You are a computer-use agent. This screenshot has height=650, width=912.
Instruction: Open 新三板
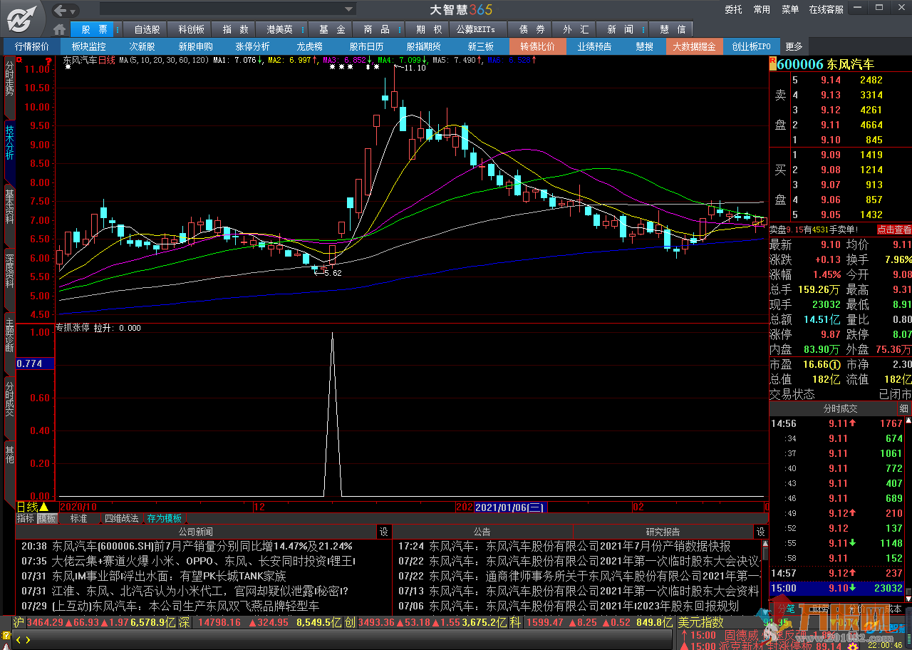480,46
